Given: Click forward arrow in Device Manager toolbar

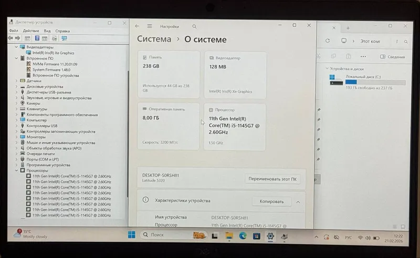Looking at the screenshot, I should click(18, 38).
